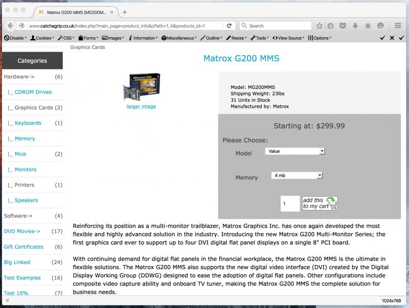Viewport: 409px width, 308px height.
Task: Open the Forms developer menu
Action: (88, 38)
